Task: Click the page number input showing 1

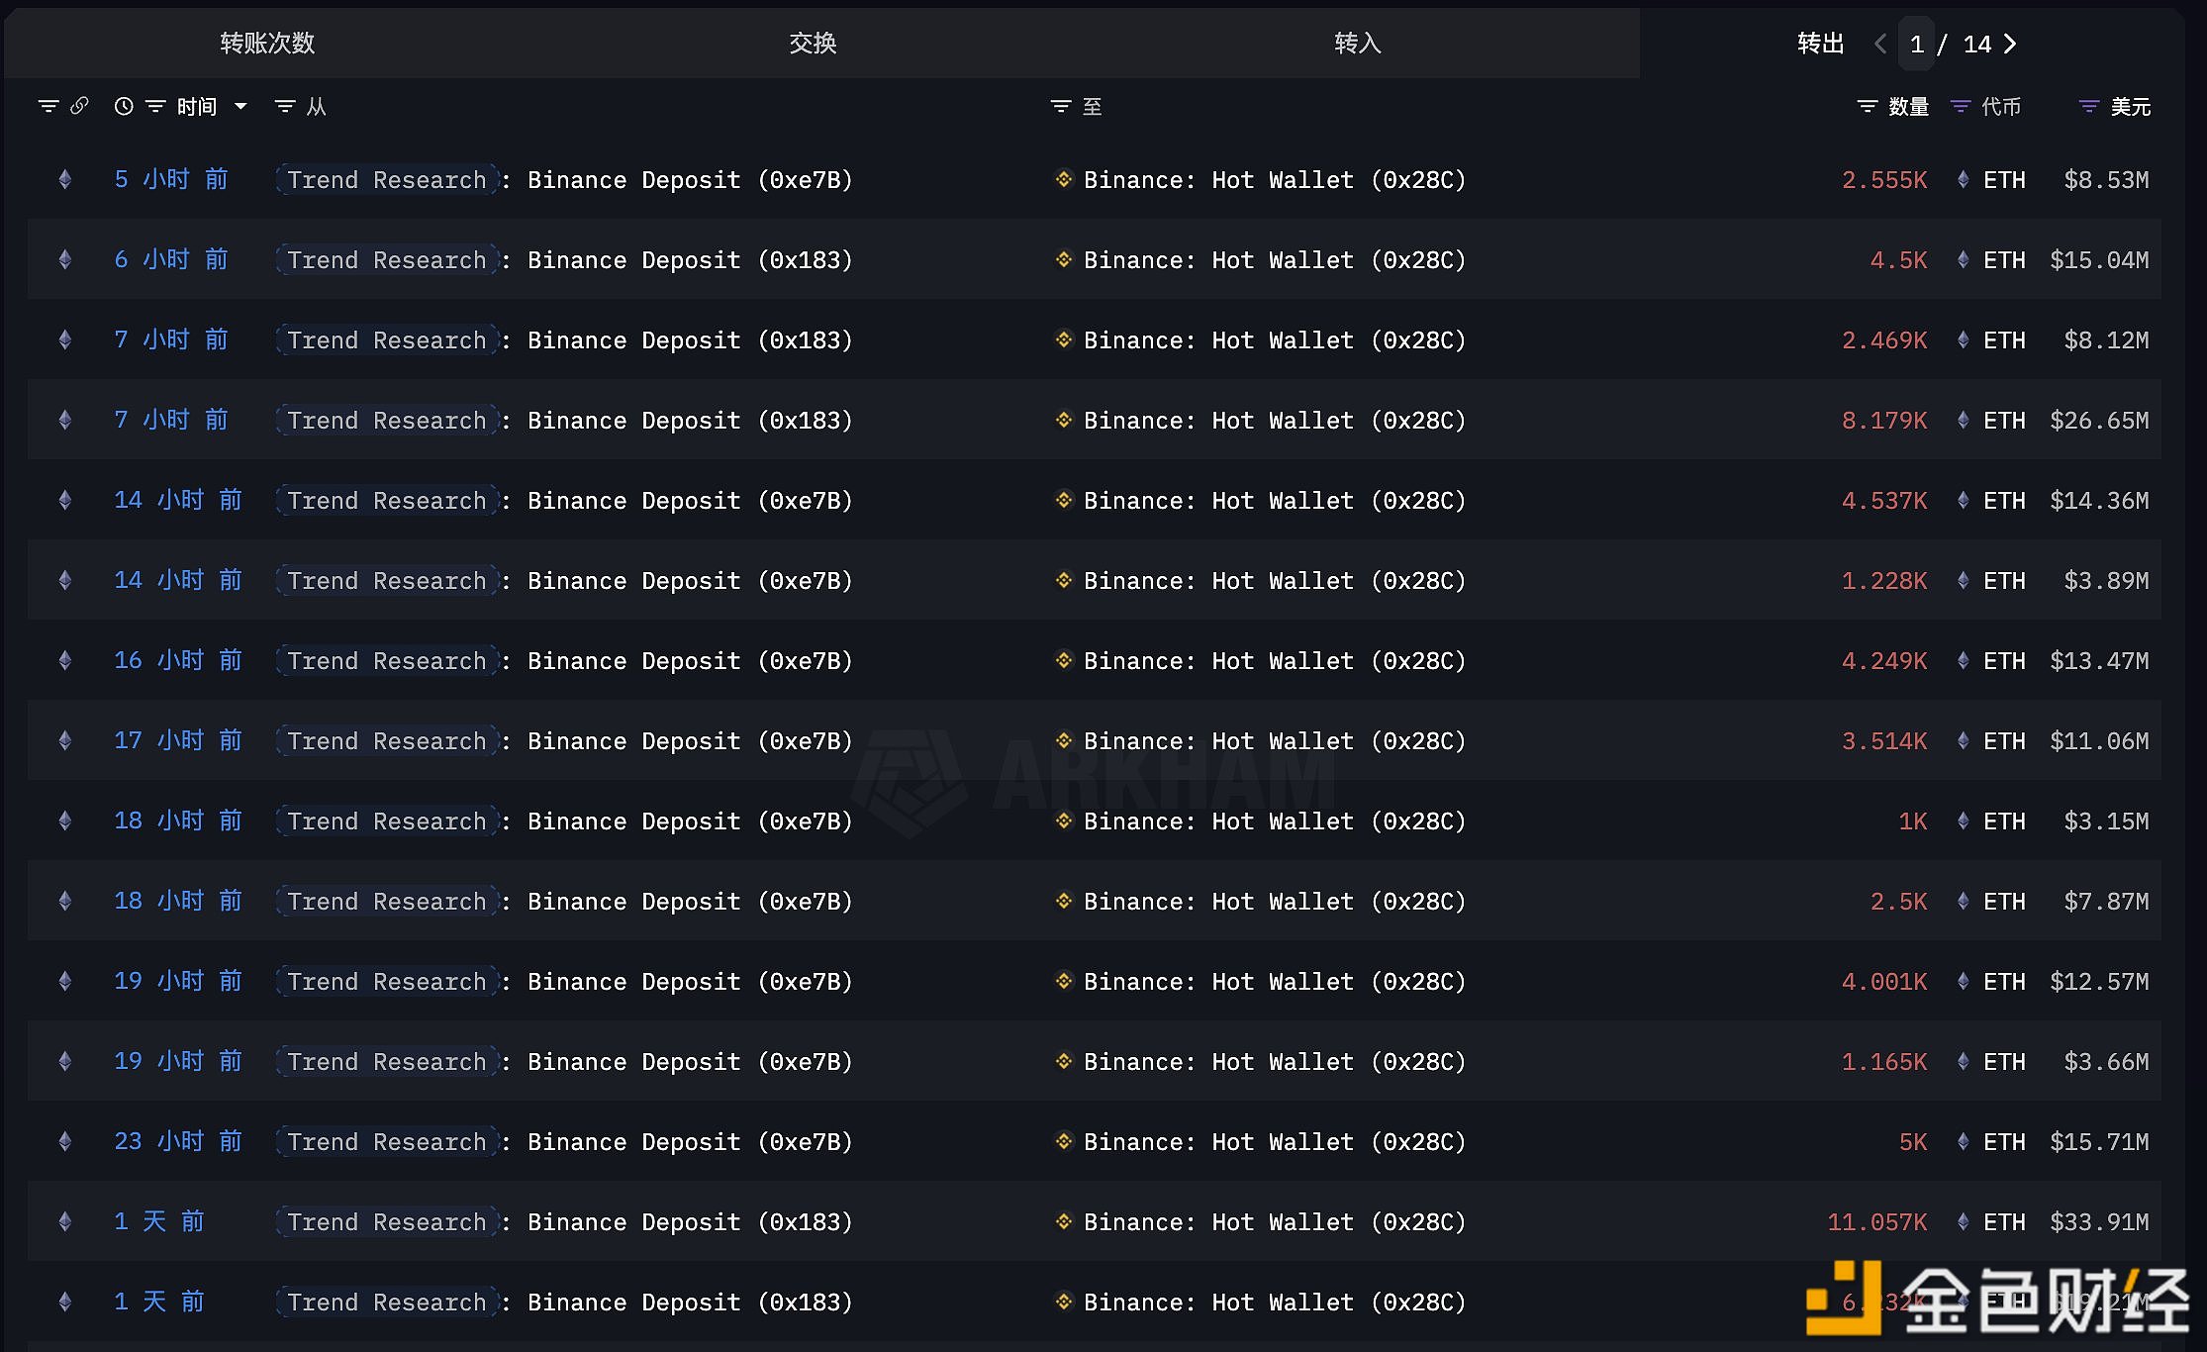Action: pos(1917,44)
